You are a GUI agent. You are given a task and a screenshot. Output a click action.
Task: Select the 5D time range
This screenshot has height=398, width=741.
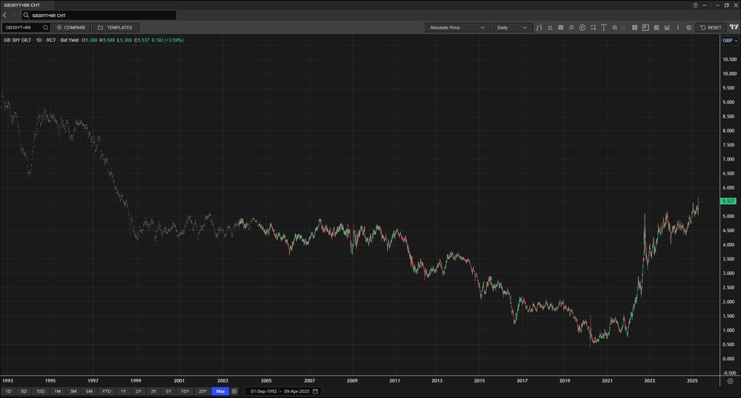(x=24, y=391)
